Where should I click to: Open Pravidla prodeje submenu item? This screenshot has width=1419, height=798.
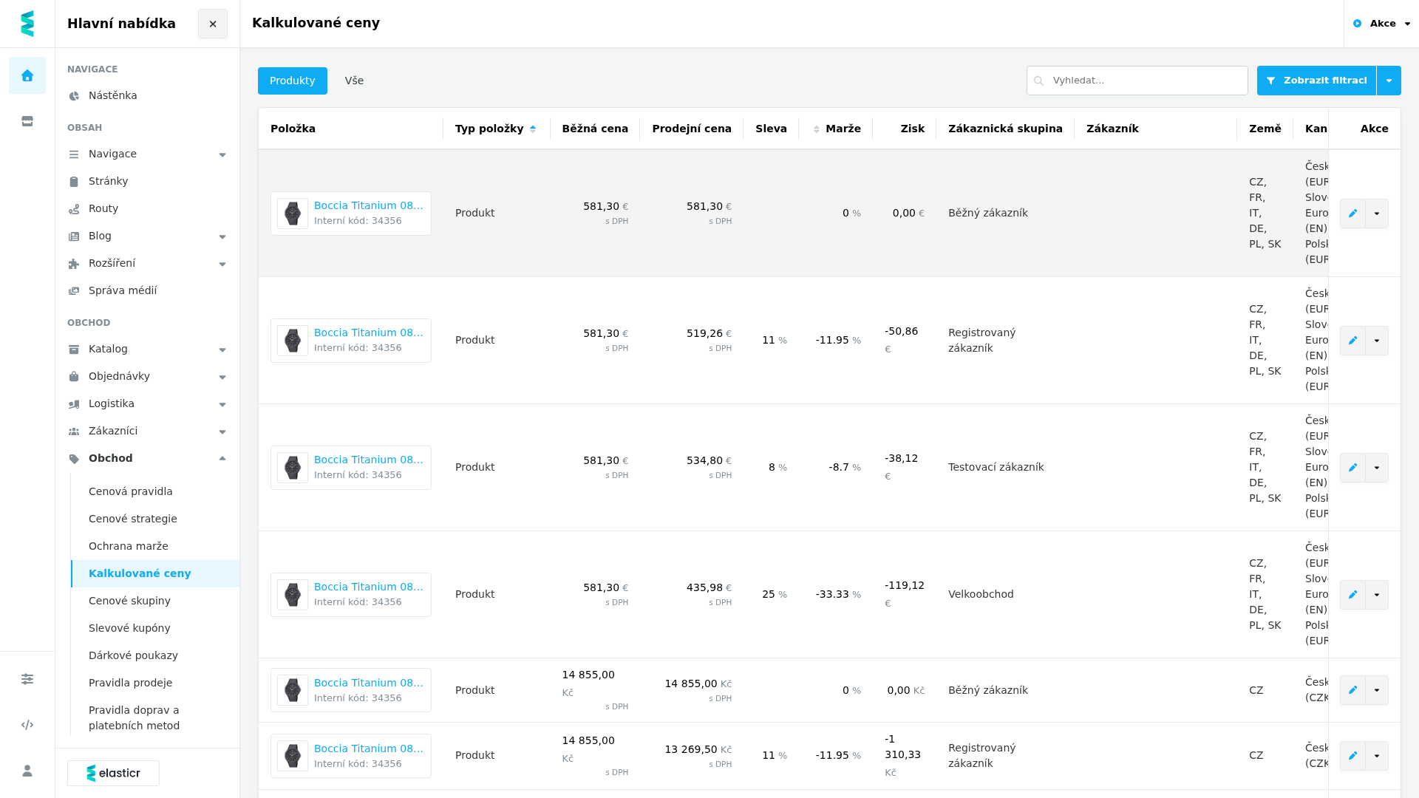pos(155,683)
